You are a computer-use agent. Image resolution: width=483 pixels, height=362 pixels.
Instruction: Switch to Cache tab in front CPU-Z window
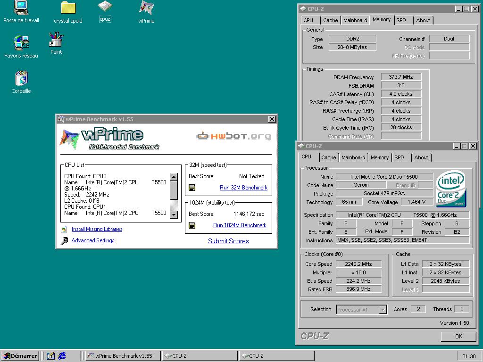coord(328,157)
